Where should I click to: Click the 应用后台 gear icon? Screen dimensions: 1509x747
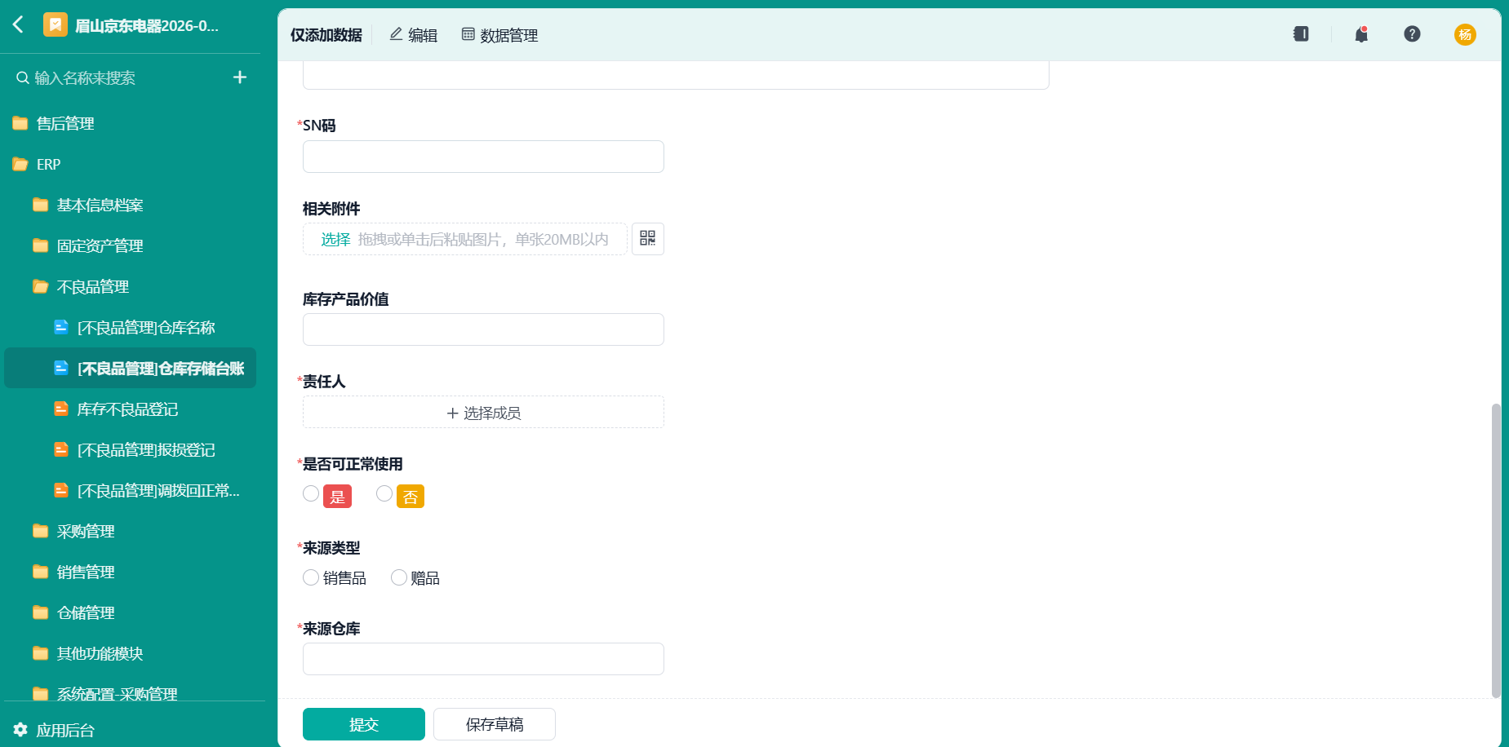[20, 730]
